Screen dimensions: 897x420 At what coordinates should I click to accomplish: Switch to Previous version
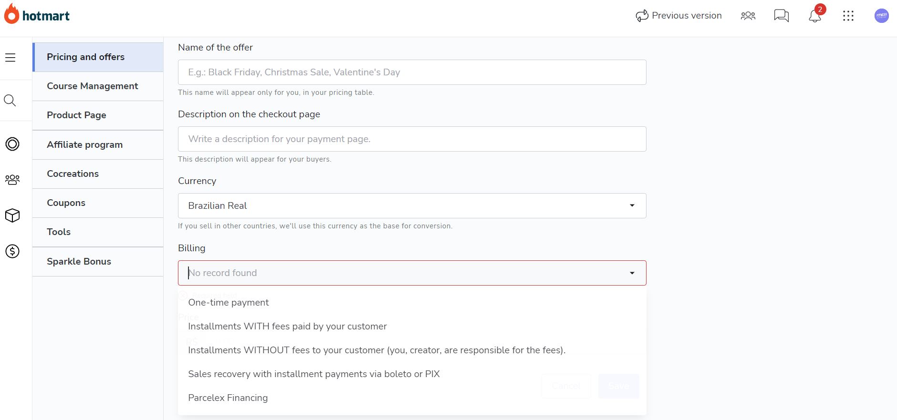(678, 16)
